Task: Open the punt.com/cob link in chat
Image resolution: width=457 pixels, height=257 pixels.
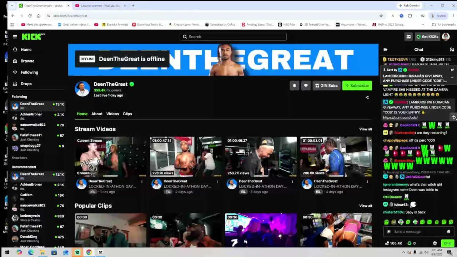Action: pos(400,117)
